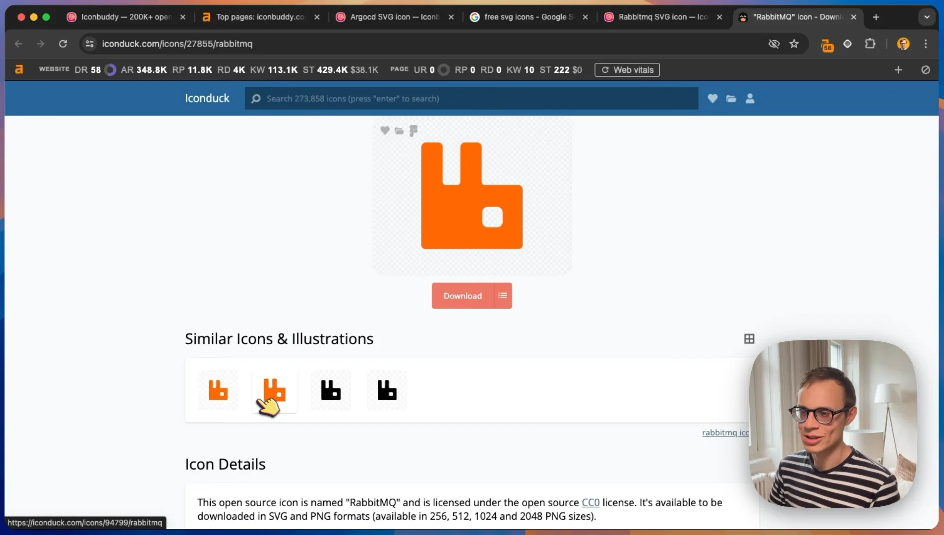Screen dimensions: 944x535
Task: Go to the Iconduck home logo
Action: (x=207, y=98)
